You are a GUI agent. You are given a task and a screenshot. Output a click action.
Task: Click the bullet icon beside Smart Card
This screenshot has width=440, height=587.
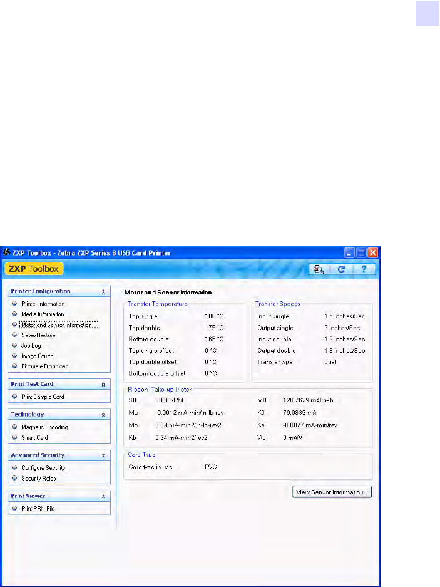(14, 437)
